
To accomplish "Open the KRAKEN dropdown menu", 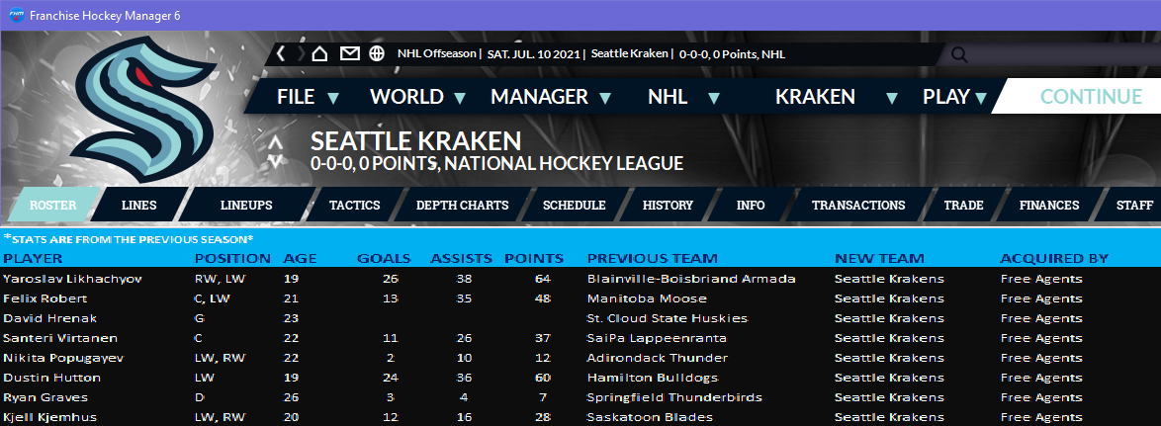I will tap(837, 97).
